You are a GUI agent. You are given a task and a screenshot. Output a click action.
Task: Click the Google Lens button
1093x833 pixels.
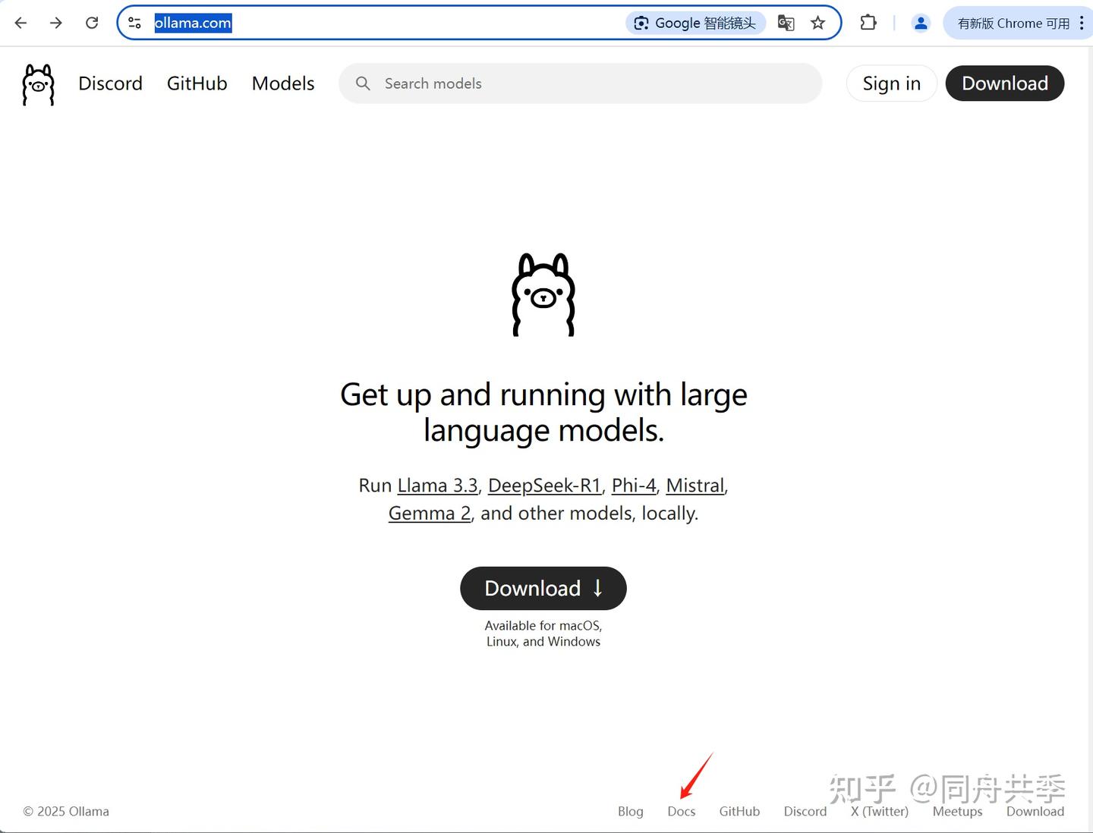695,23
